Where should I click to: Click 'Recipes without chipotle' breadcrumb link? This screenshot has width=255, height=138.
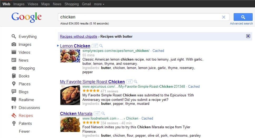79,37
